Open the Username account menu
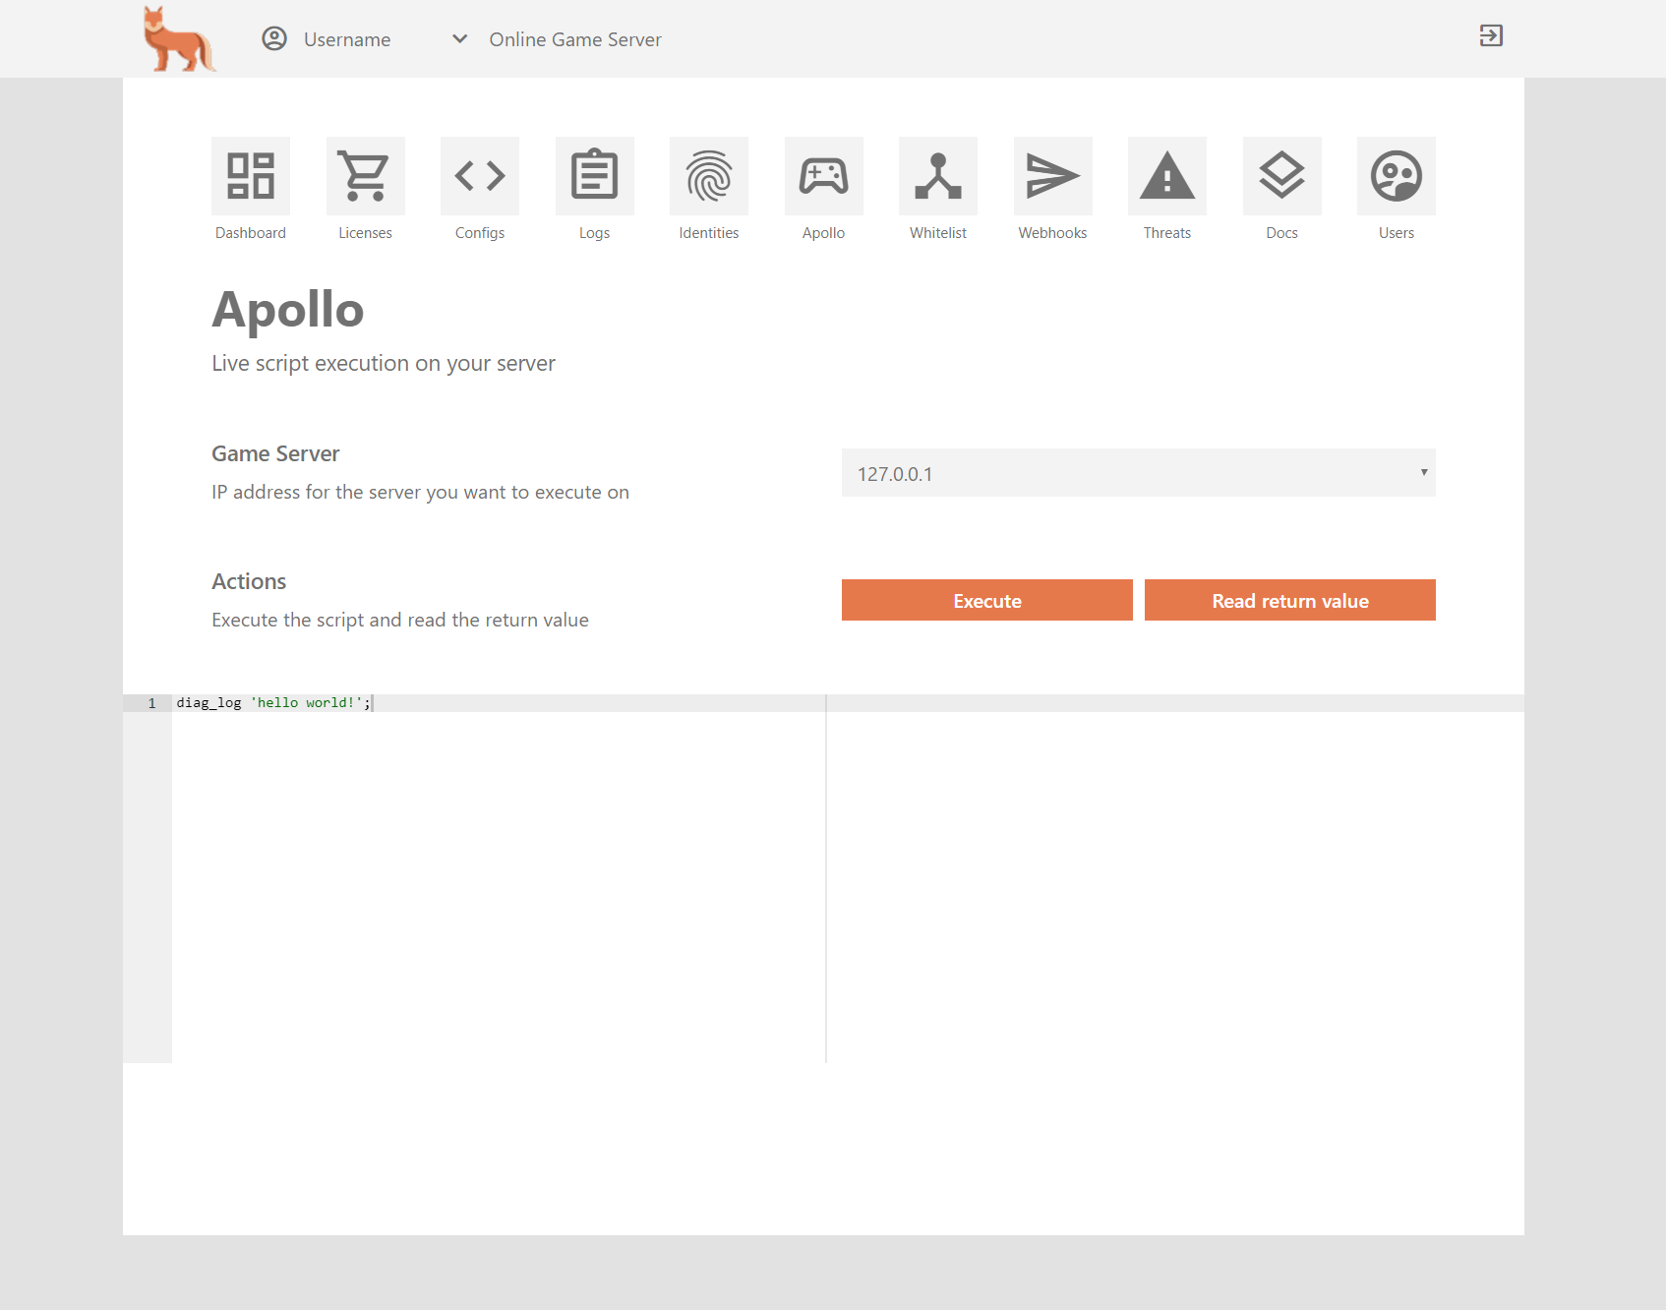Screen dimensions: 1666x1310 327,39
